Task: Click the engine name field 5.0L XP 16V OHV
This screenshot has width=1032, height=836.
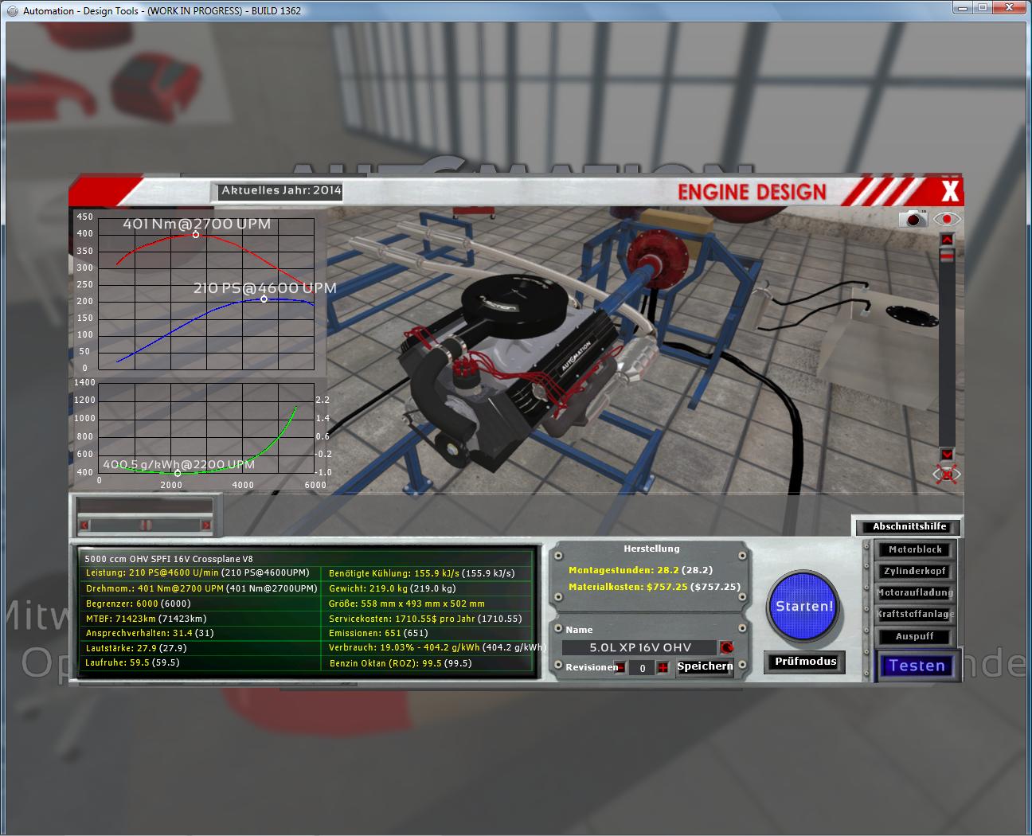Action: click(x=640, y=647)
